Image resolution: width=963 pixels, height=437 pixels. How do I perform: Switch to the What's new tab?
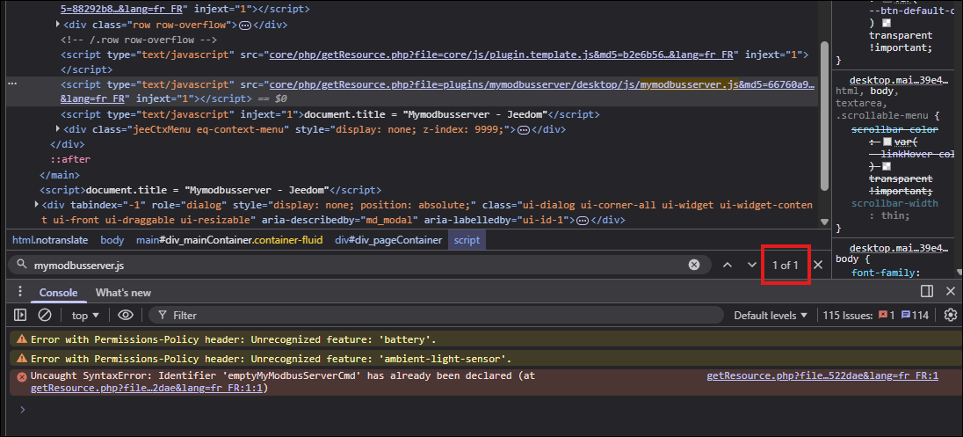pyautogui.click(x=123, y=292)
